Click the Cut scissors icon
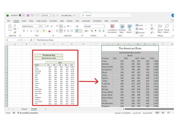Screen dimensions: 178x120 tap(15, 25)
